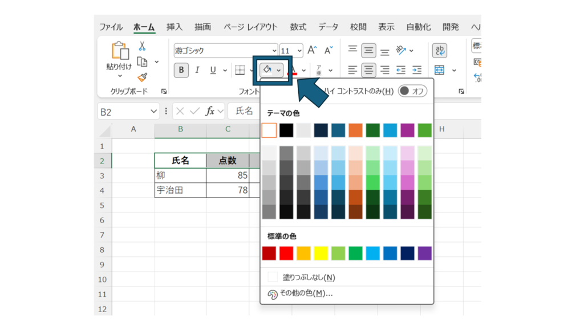
Task: Toggle bold formatting button
Action: [181, 70]
